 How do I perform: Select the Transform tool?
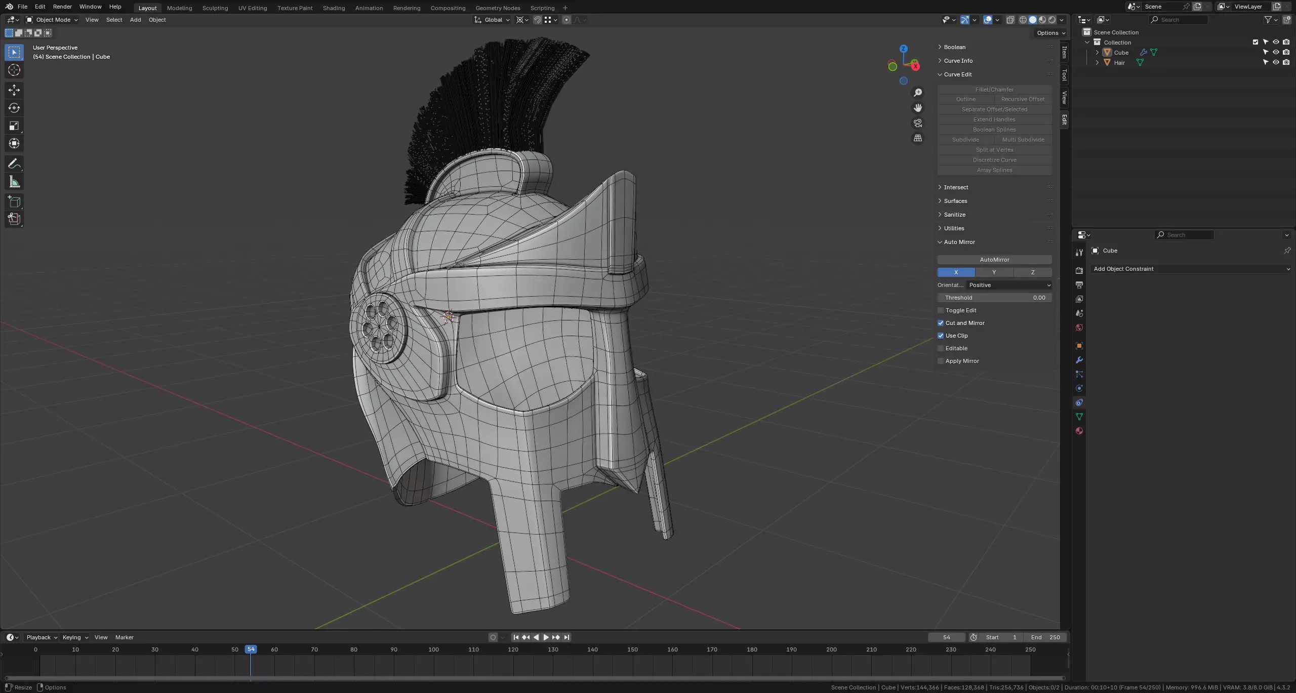pos(14,143)
